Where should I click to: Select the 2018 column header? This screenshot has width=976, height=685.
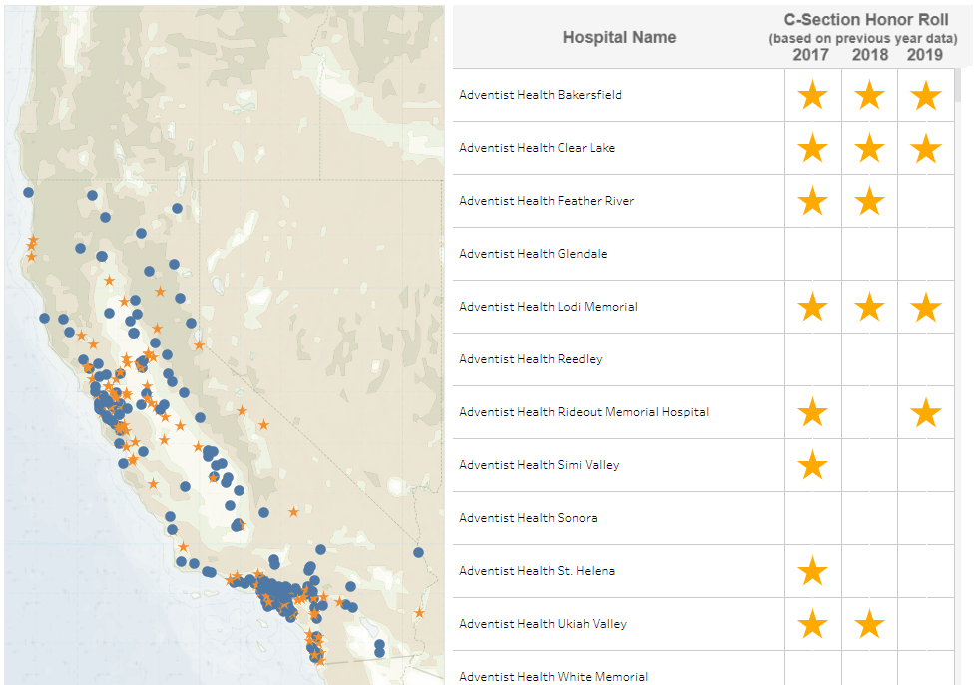[x=870, y=55]
